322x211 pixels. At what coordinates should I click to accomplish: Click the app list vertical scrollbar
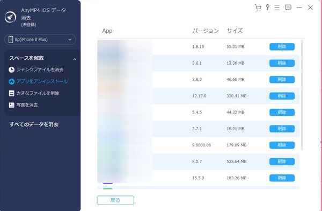[x=302, y=95]
